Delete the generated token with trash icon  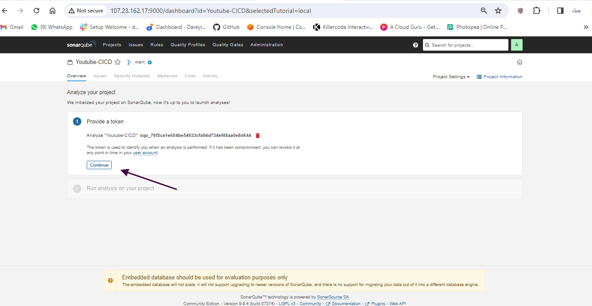[258, 135]
